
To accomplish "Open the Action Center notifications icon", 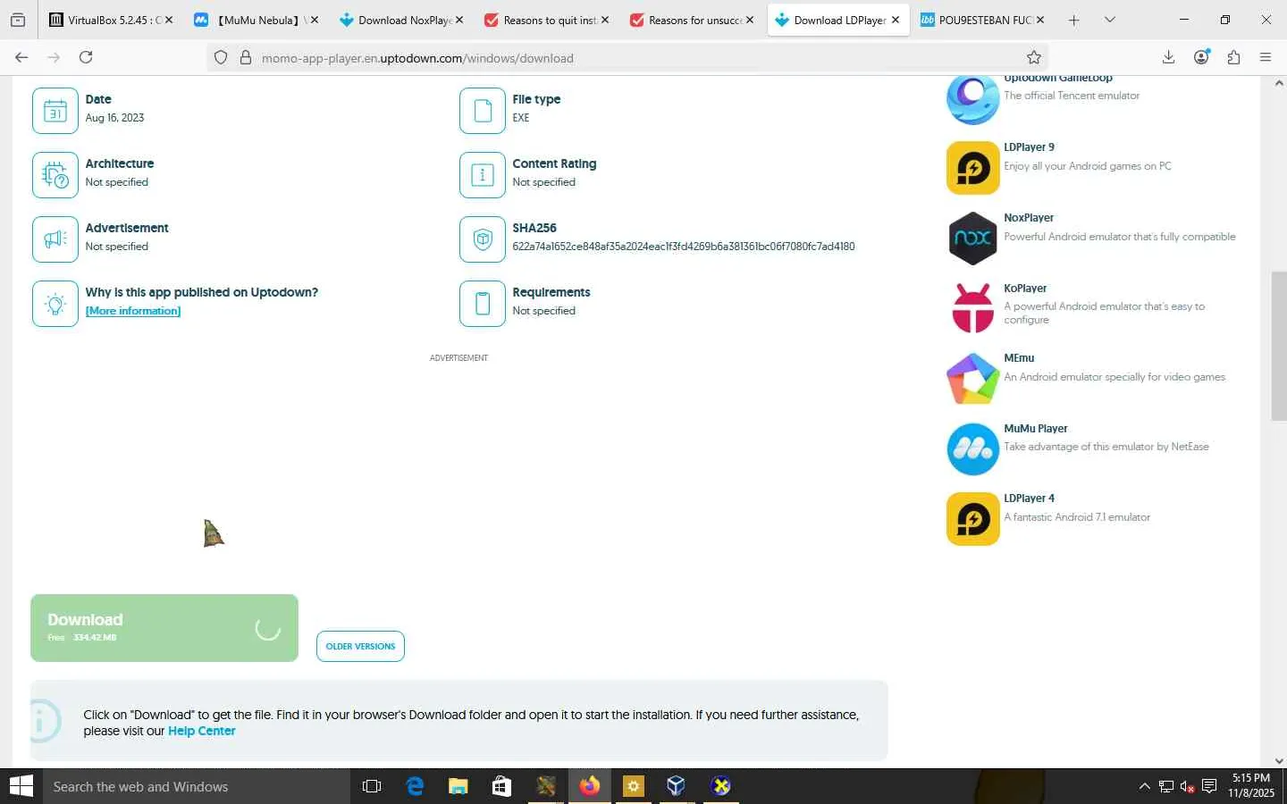I will coord(1209,786).
